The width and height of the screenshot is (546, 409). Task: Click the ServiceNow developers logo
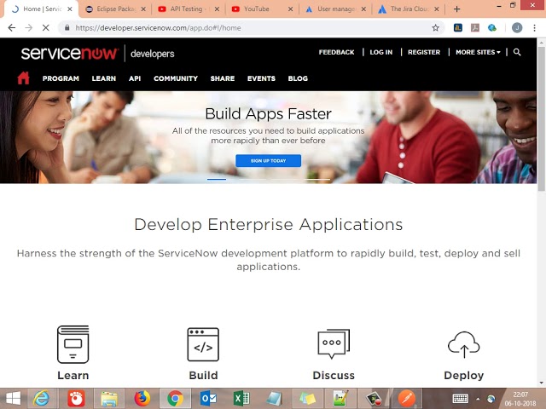[x=97, y=53]
